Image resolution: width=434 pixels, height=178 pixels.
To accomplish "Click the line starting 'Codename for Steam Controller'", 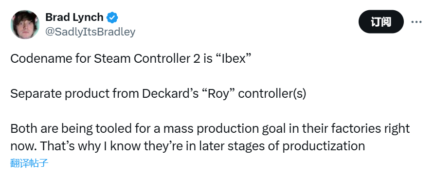I will tap(131, 59).
